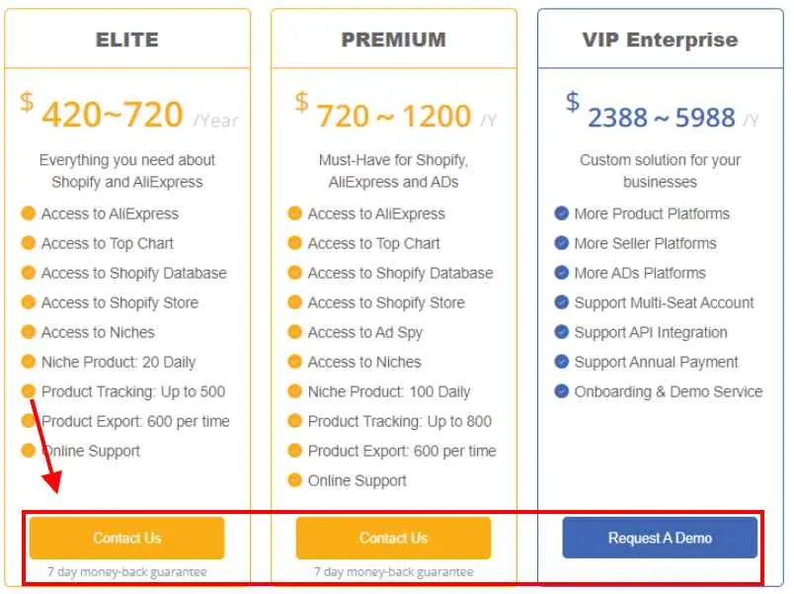This screenshot has height=594, width=794.
Task: Click Contact Us under the Elite plan
Action: (x=126, y=538)
